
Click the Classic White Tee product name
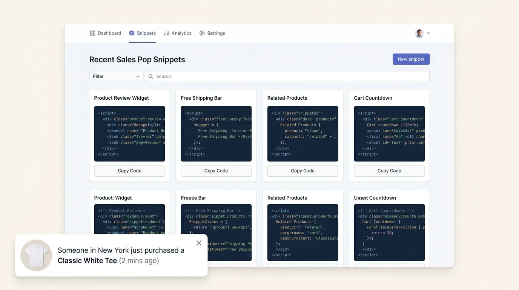coord(87,261)
